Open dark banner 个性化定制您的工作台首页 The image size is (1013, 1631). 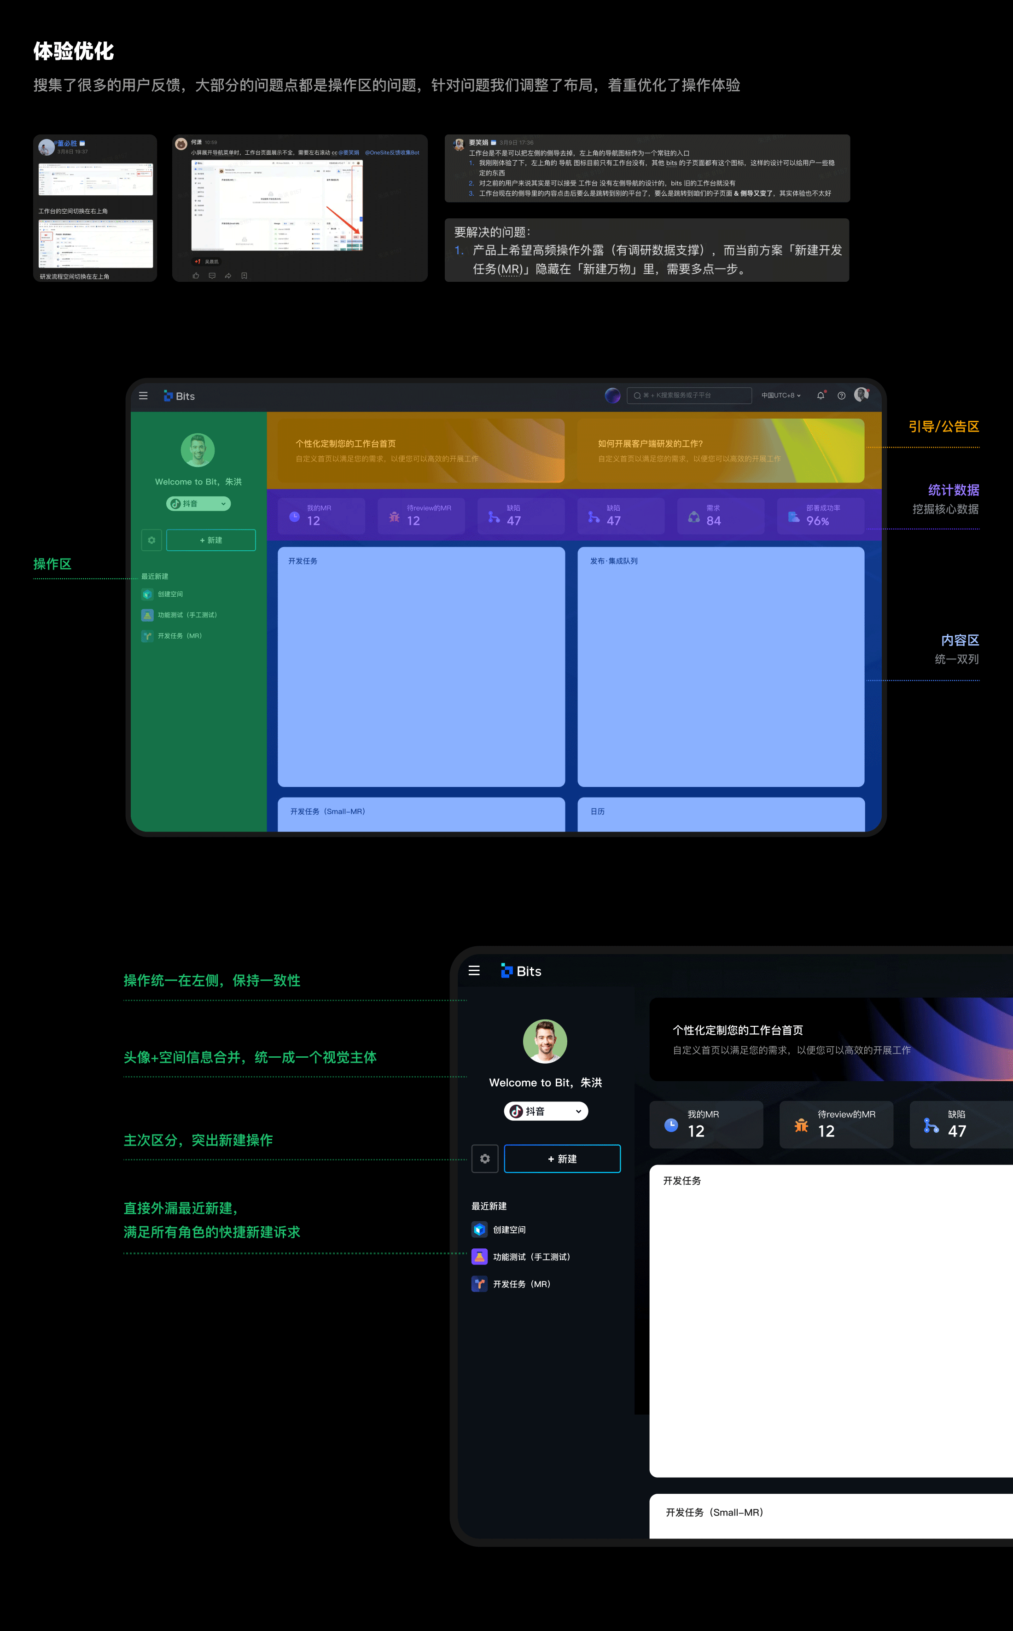[831, 1040]
